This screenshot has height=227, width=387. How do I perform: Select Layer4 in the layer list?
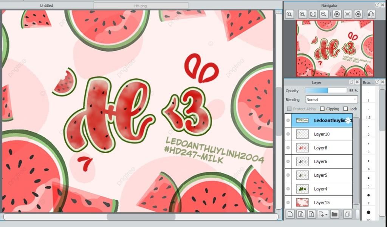322,189
